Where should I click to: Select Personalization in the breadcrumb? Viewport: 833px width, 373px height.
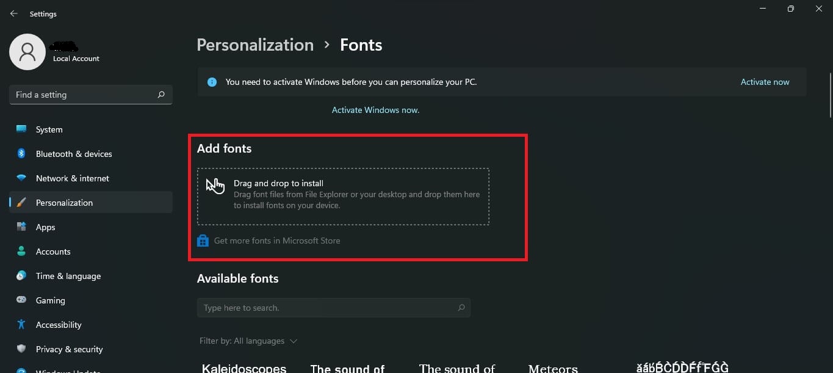pos(254,44)
